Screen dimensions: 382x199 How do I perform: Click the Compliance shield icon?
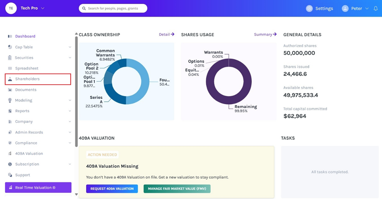(10, 143)
